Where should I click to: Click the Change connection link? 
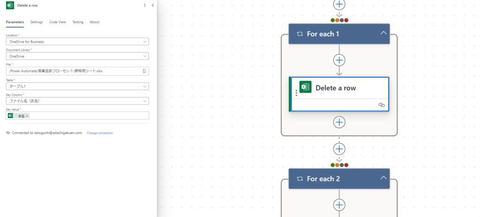click(100, 133)
